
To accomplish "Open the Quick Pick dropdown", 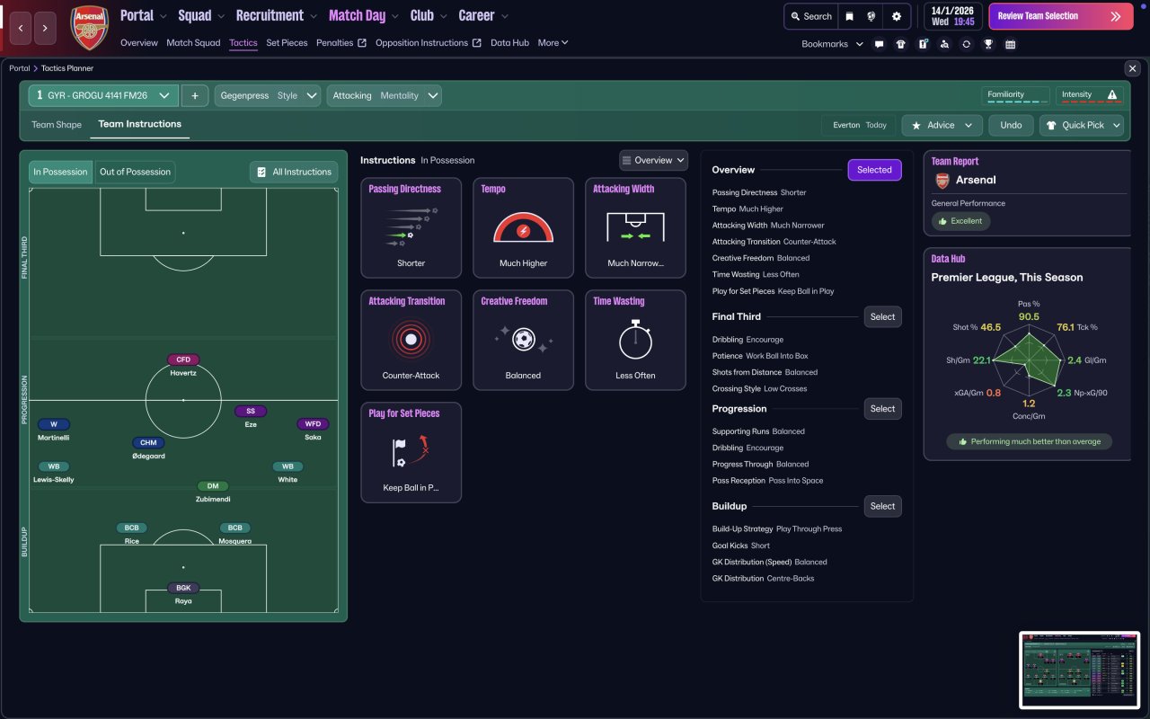I will point(1082,125).
